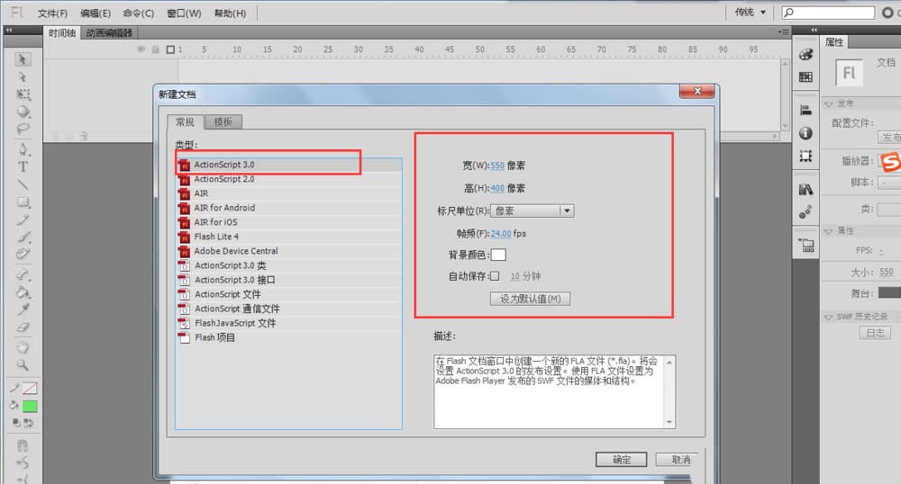Select the Line tool
Image resolution: width=901 pixels, height=484 pixels.
(23, 184)
